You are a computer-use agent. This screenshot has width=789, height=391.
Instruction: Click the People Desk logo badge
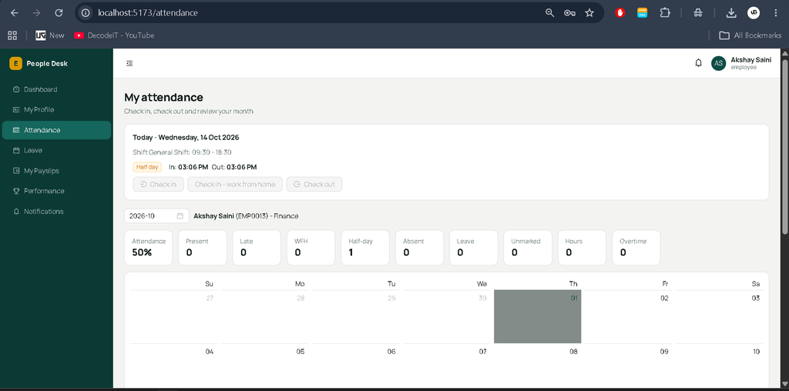[15, 63]
